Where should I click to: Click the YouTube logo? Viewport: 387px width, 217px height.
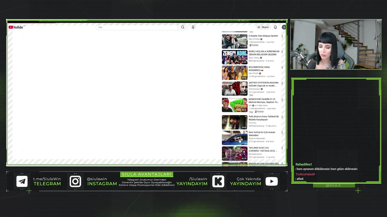tap(16, 27)
